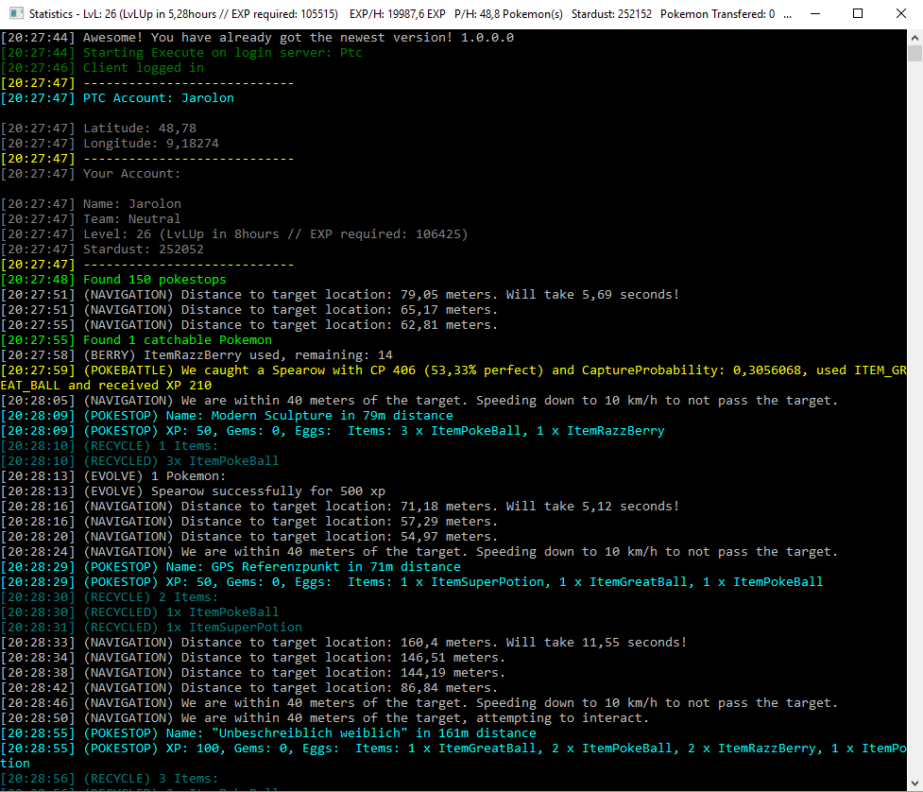
Task: Open the console window system menu icon
Action: (x=15, y=14)
